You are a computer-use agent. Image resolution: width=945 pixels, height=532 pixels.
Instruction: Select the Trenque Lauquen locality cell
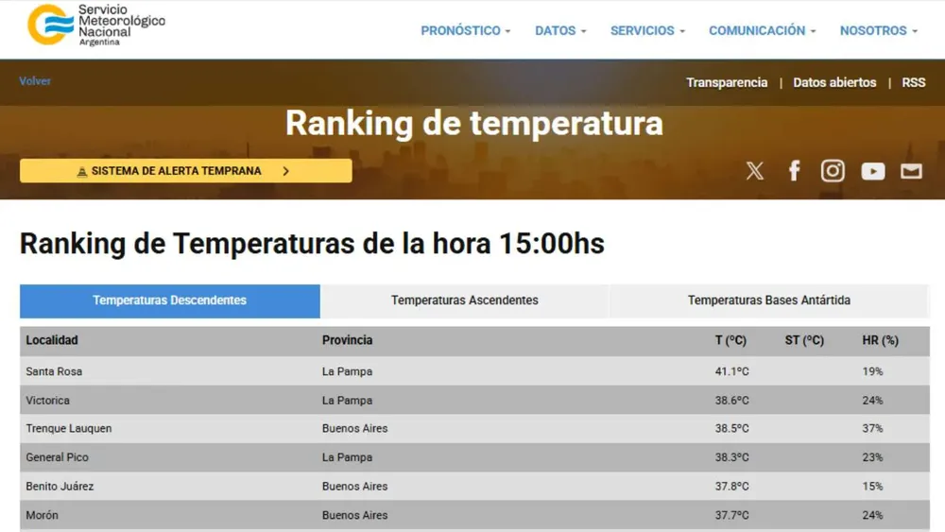[x=69, y=428]
